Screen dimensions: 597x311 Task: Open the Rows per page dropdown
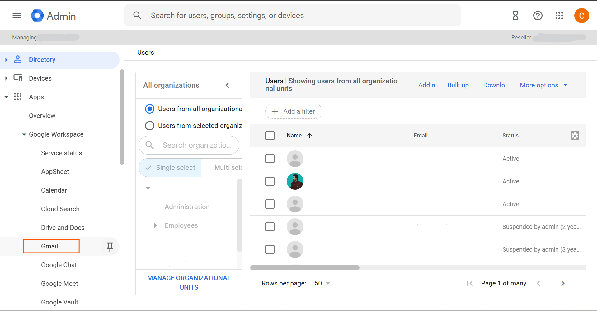(x=322, y=283)
